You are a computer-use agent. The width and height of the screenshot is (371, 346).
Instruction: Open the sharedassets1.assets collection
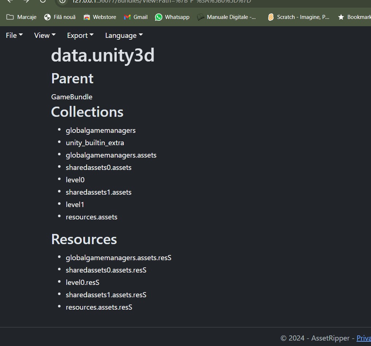pyautogui.click(x=98, y=192)
